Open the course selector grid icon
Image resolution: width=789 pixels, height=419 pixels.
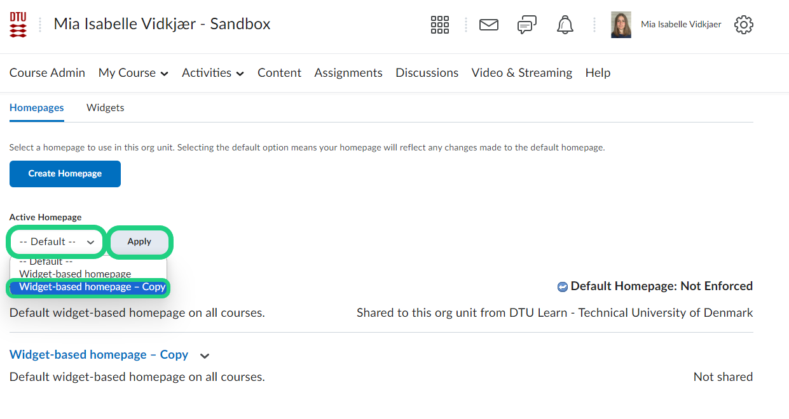pyautogui.click(x=439, y=25)
